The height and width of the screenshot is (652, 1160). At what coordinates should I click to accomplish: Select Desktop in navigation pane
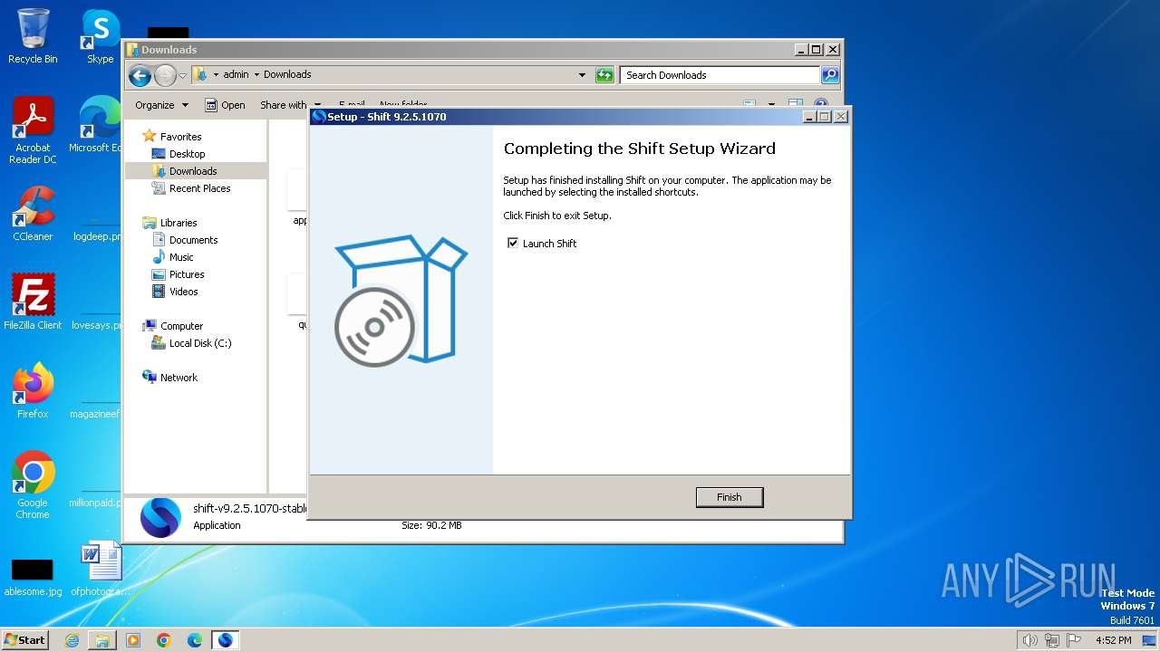tap(187, 154)
